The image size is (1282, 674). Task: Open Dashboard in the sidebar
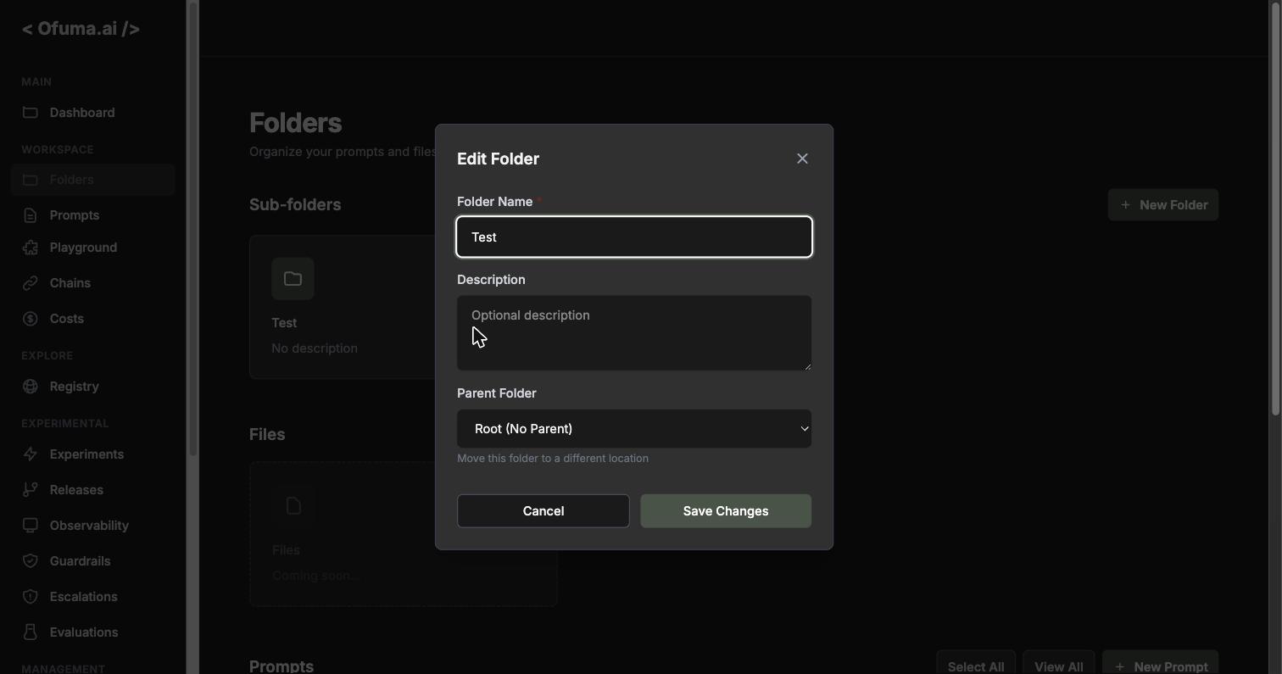(93, 113)
